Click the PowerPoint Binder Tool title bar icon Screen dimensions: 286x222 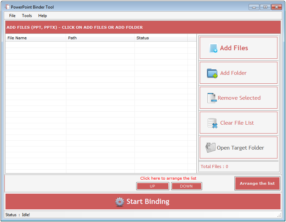(x=7, y=7)
